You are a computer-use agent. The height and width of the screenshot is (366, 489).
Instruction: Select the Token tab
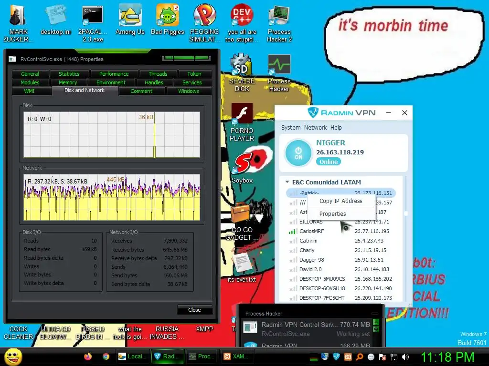[194, 74]
